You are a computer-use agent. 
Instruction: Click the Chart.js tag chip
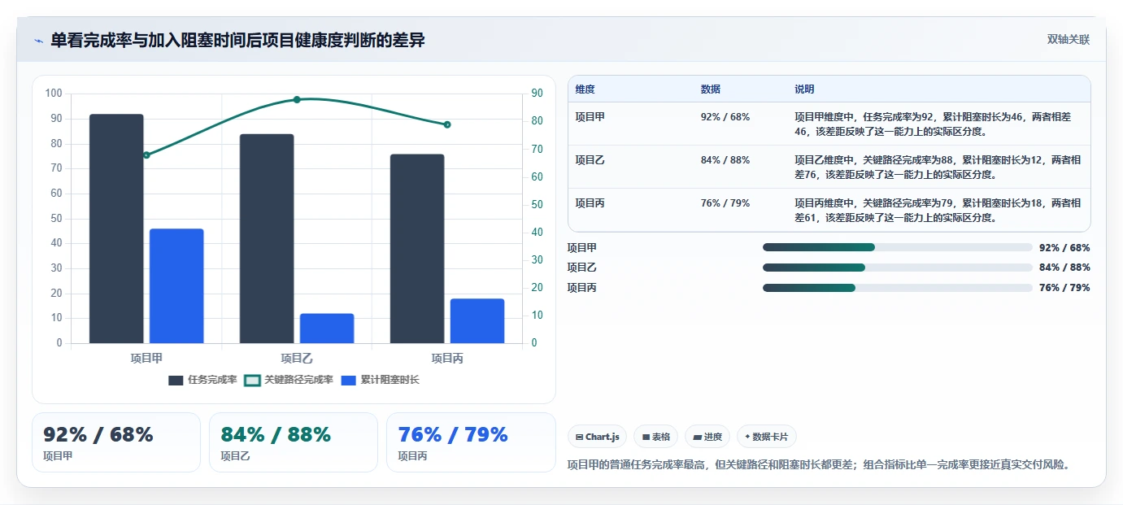point(597,437)
